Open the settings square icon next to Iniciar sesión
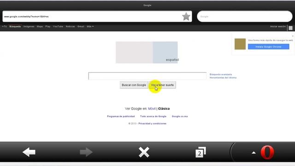Image resolution: width=295 pixels, height=166 pixels. pos(291,28)
